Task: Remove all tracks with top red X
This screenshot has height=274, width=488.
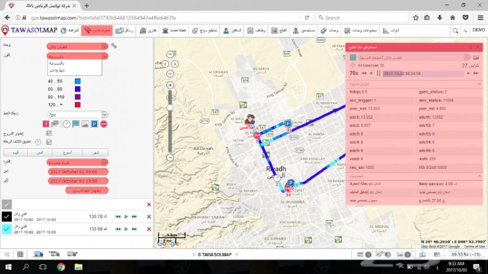Action: (149, 204)
